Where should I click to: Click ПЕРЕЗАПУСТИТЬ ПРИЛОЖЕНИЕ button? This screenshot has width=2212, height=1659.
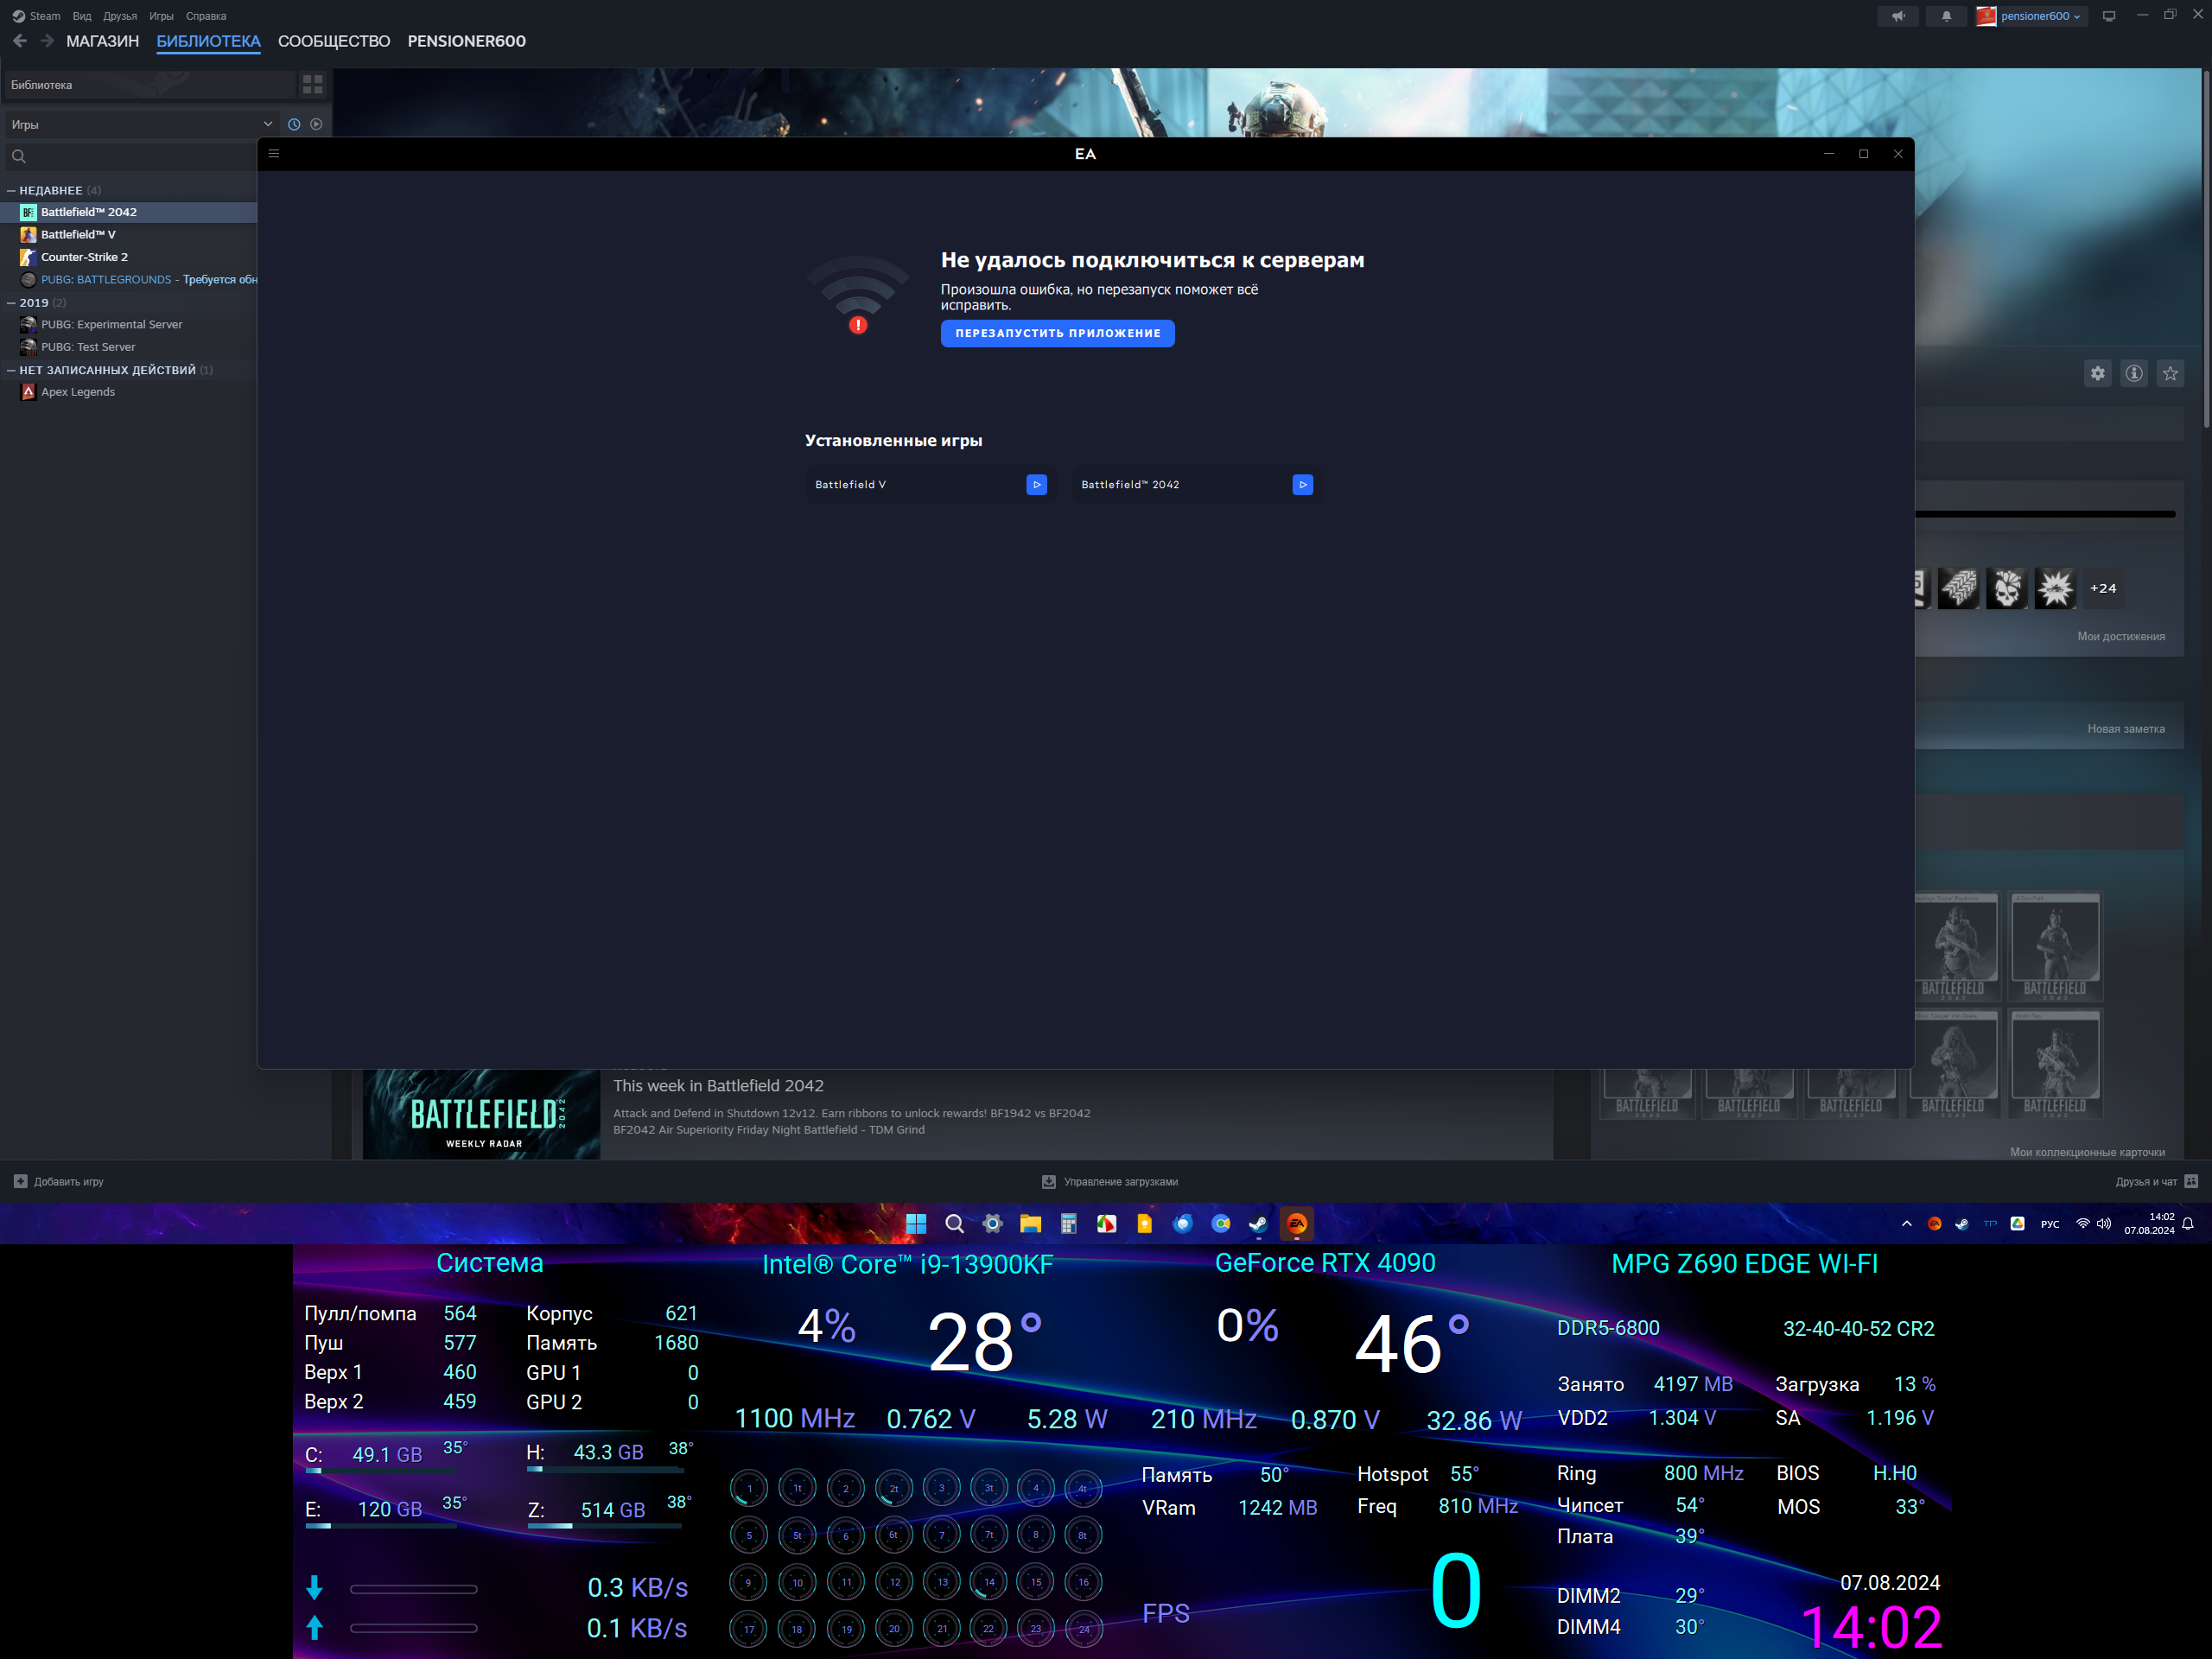click(x=1057, y=333)
